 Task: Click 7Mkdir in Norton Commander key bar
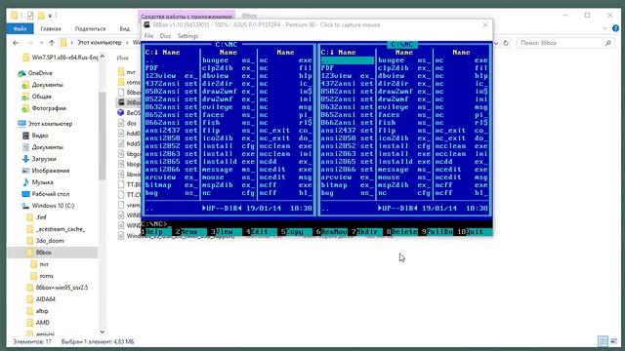366,232
